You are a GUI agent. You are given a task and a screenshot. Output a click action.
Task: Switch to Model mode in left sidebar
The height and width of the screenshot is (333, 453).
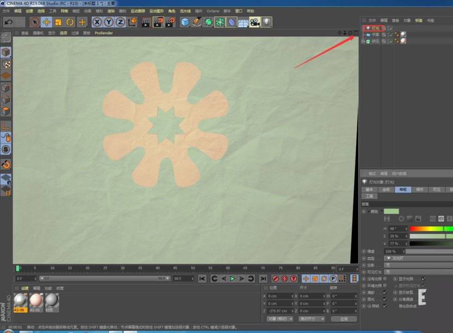pos(6,52)
